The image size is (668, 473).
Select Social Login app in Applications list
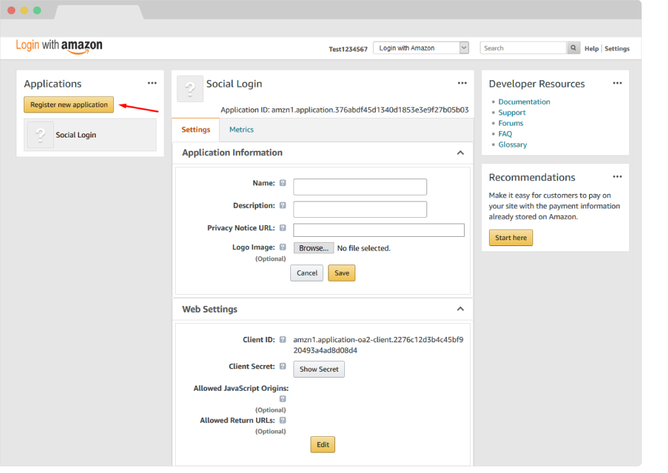(90, 135)
